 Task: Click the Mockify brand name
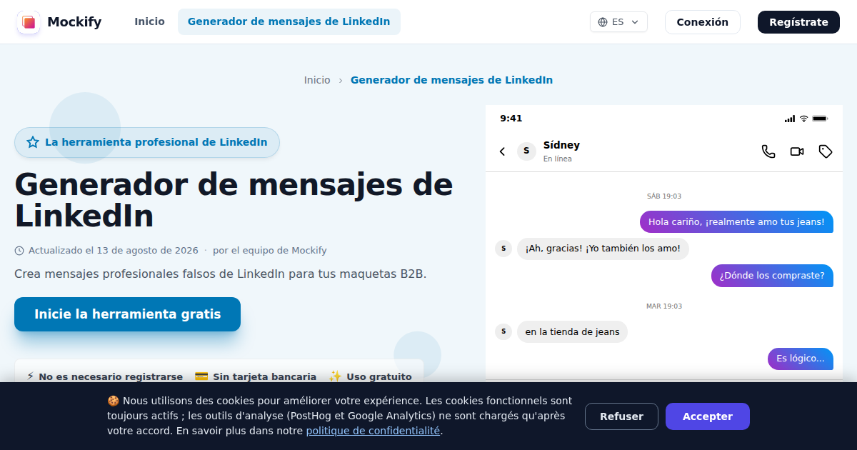(x=74, y=22)
